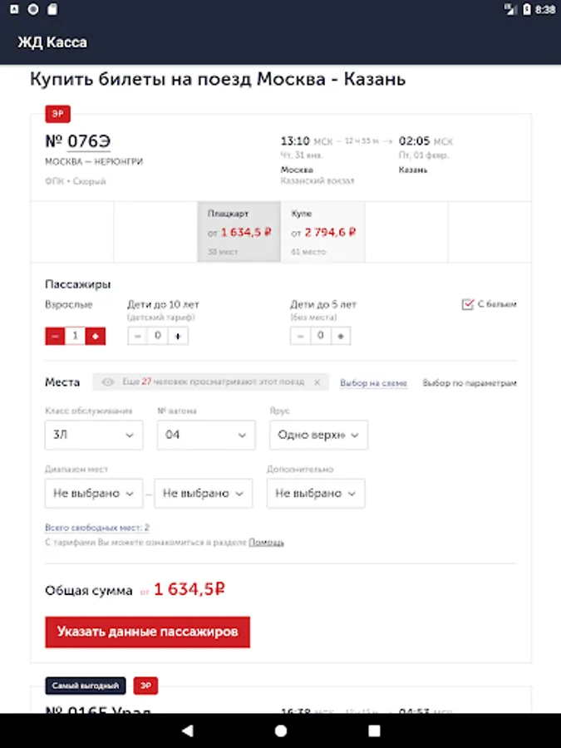Add a child under 10 with plus
This screenshot has height=748, width=561.
pos(178,336)
